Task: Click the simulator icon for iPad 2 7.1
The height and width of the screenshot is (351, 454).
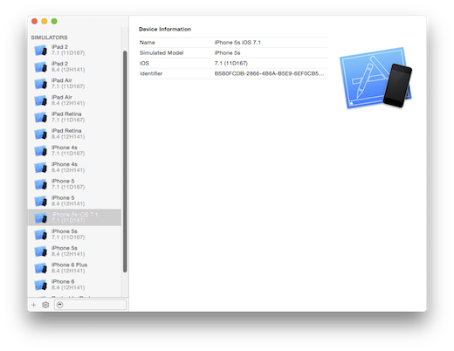Action: click(41, 50)
